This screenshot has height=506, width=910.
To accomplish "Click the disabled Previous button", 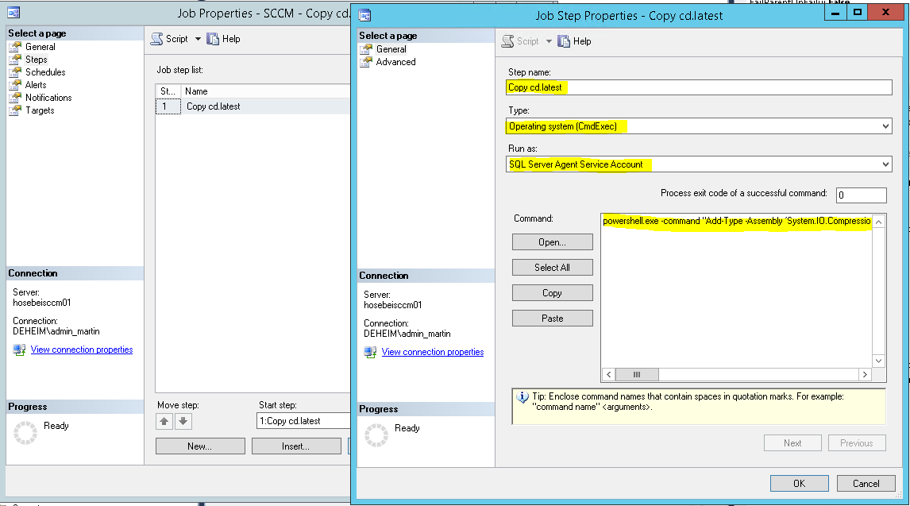I will point(857,442).
